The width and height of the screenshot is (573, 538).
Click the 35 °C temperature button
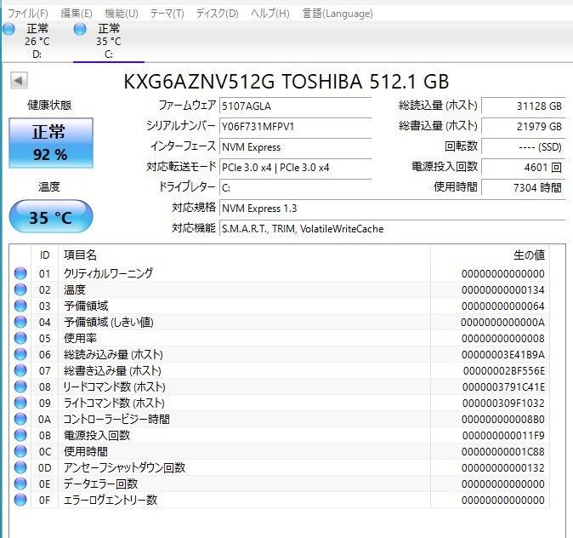(51, 217)
